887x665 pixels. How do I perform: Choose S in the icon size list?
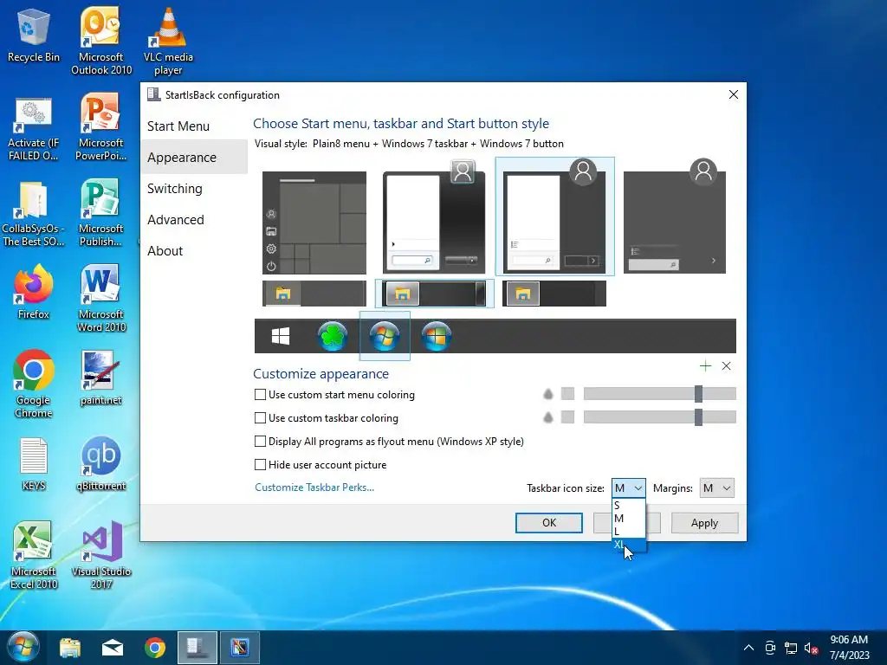pos(629,505)
